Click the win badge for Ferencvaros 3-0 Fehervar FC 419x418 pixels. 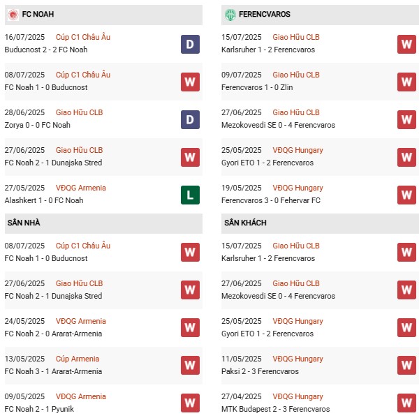pyautogui.click(x=406, y=195)
